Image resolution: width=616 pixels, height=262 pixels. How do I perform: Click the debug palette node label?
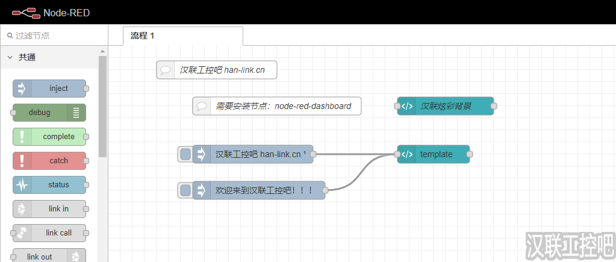[40, 113]
